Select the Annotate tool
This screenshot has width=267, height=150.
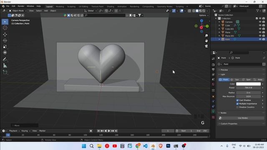point(5,59)
